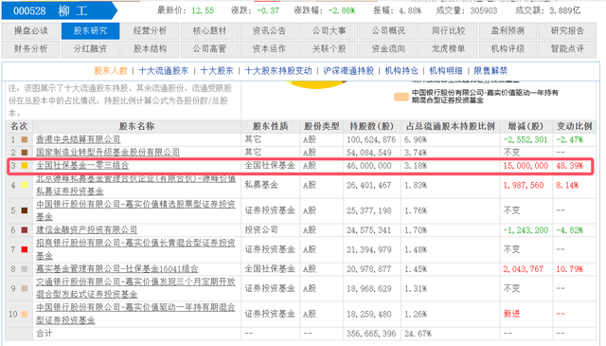This screenshot has width=606, height=346.
Task: Click 变动比例 column header
Action: click(x=574, y=126)
